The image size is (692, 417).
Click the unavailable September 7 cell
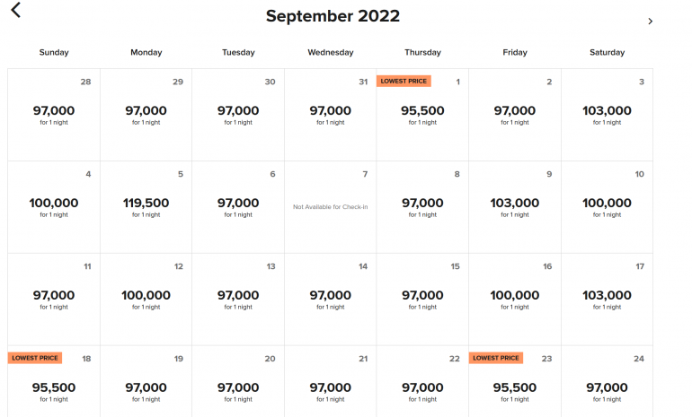330,207
